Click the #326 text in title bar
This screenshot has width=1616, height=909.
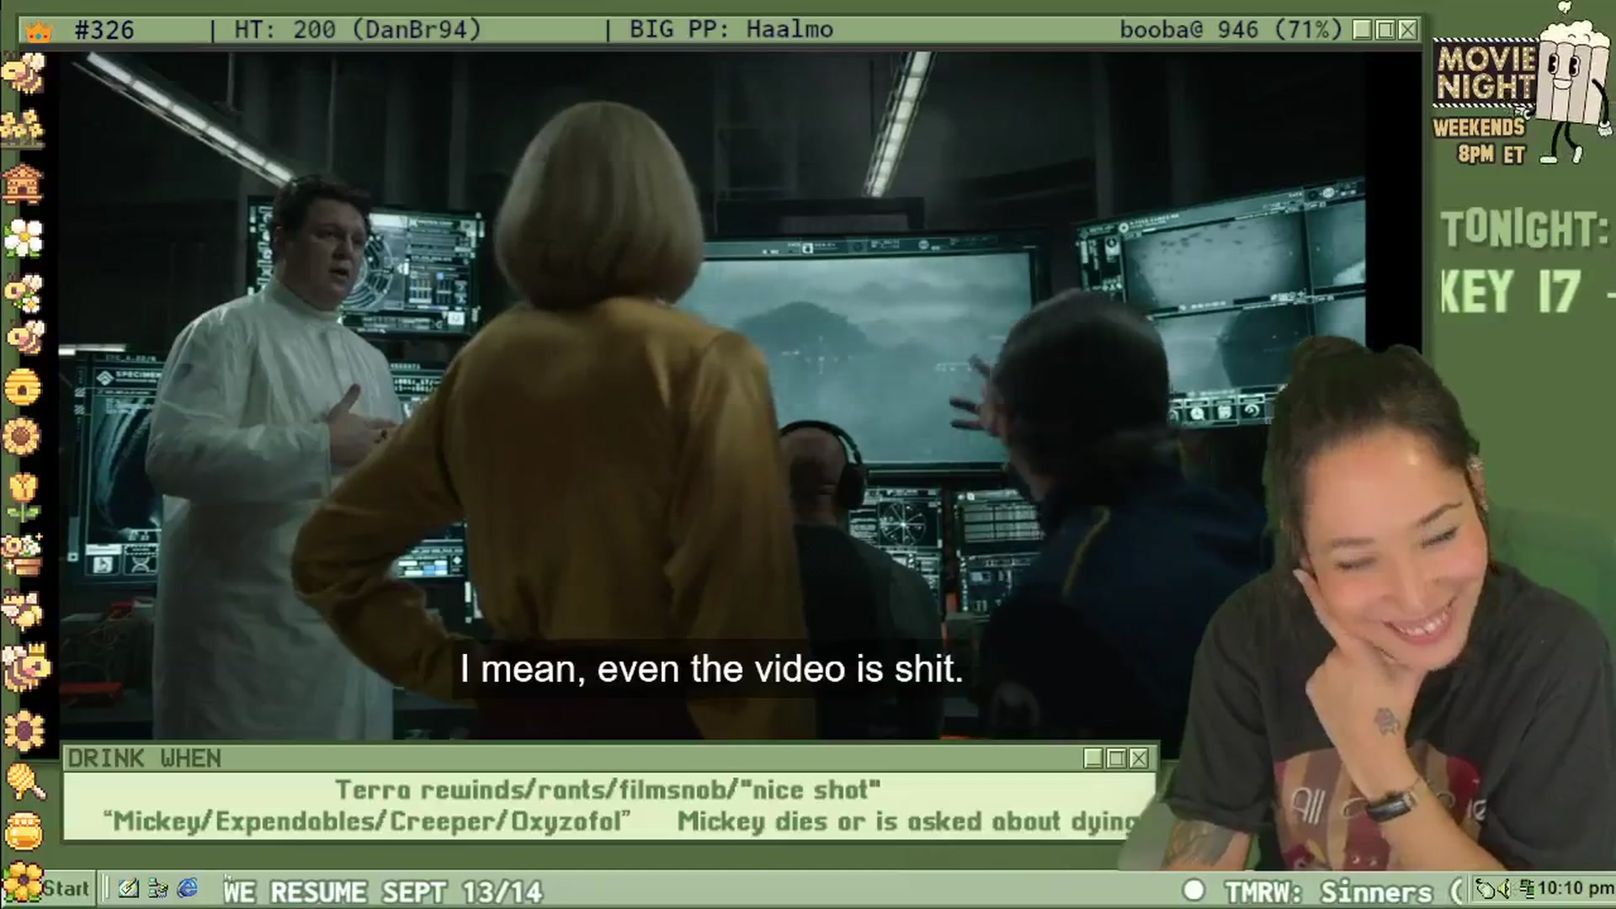pos(104,31)
